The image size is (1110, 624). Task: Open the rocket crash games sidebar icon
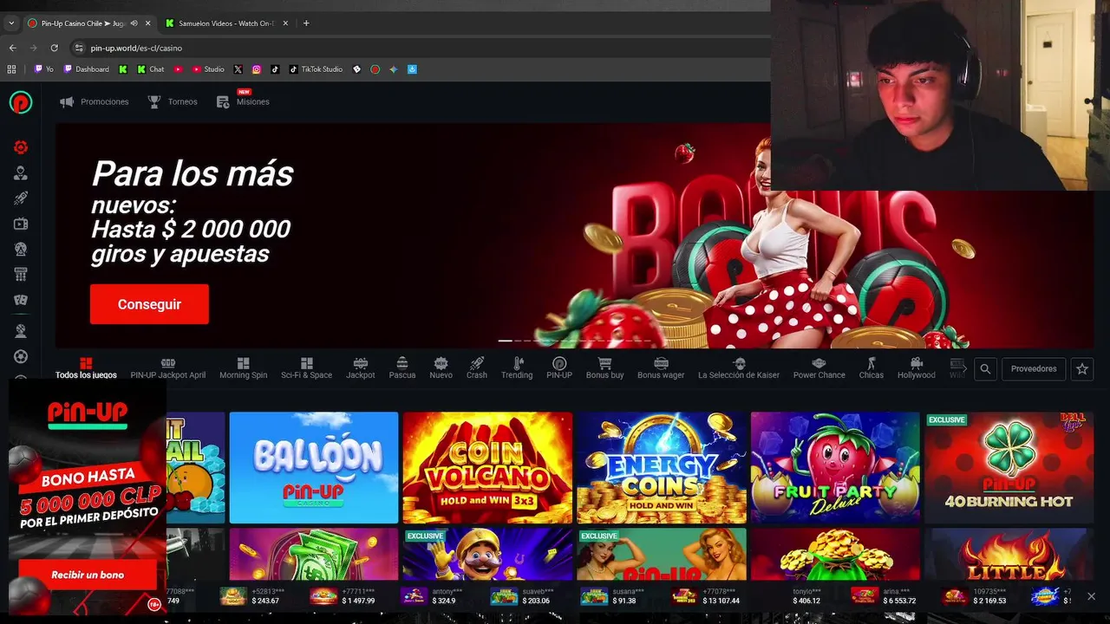click(21, 198)
